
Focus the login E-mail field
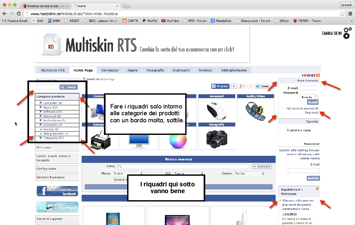(308, 88)
